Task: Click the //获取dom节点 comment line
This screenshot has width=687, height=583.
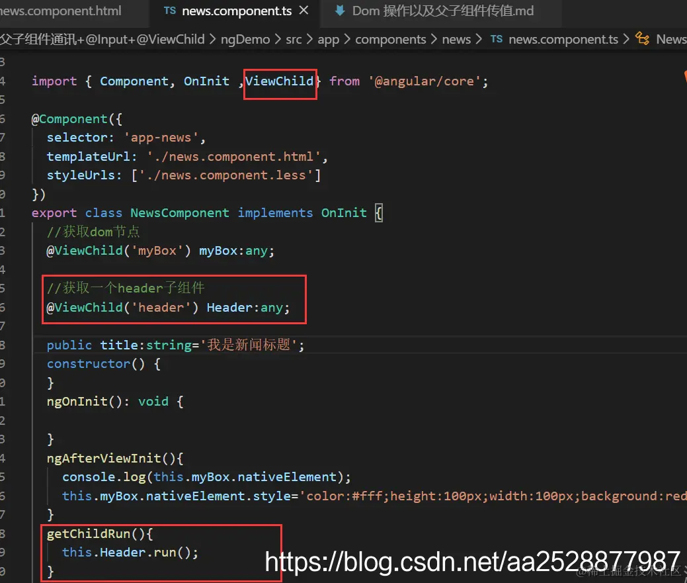Action: tap(93, 232)
